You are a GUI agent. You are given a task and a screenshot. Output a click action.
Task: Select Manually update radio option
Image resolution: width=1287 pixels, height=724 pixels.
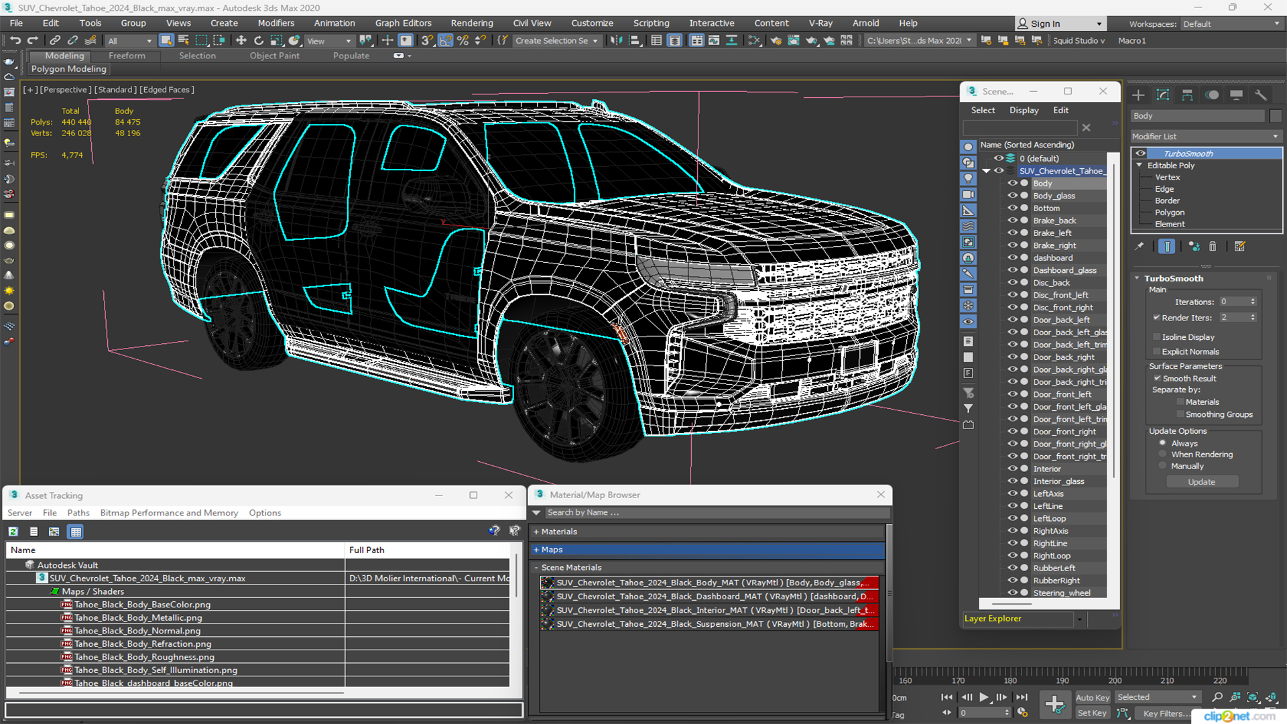pos(1162,466)
